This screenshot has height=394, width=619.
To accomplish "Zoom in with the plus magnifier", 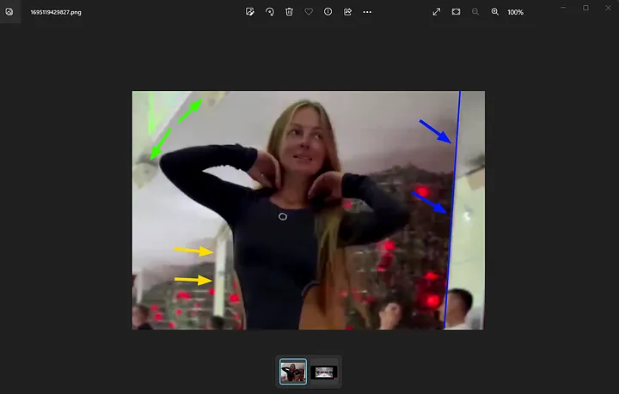I will pos(495,12).
